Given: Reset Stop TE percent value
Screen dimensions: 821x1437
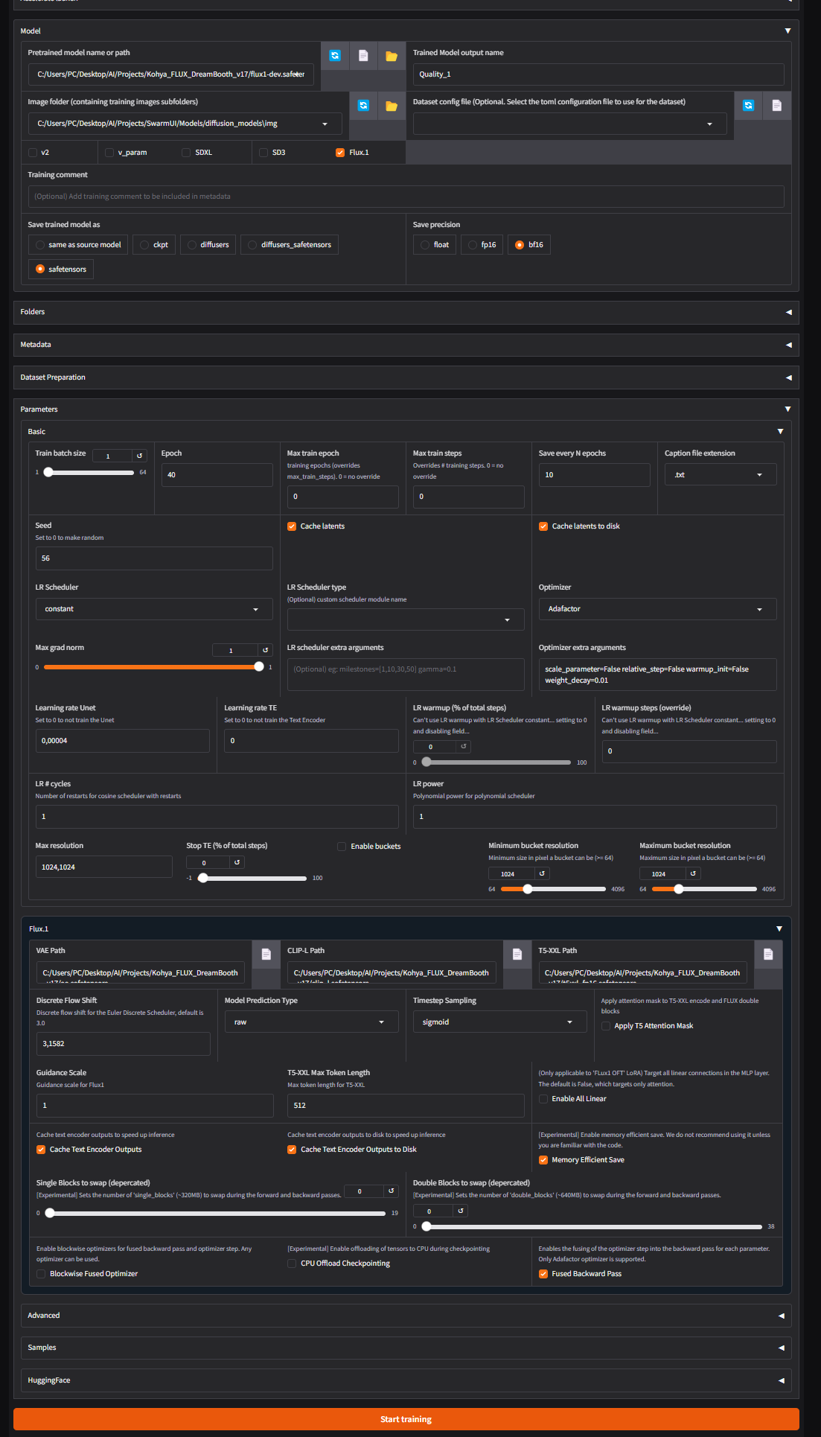Looking at the screenshot, I should click(237, 862).
